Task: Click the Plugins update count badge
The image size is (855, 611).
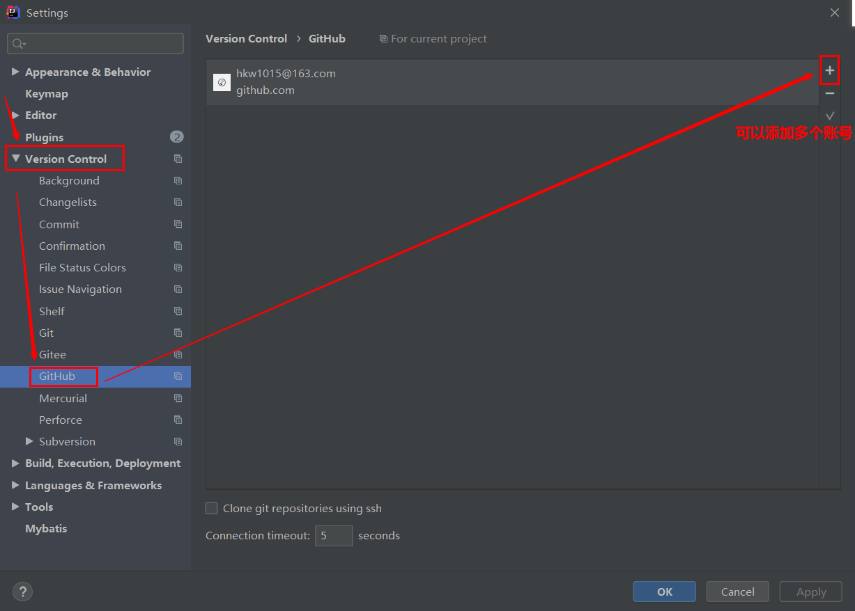Action: (x=177, y=137)
